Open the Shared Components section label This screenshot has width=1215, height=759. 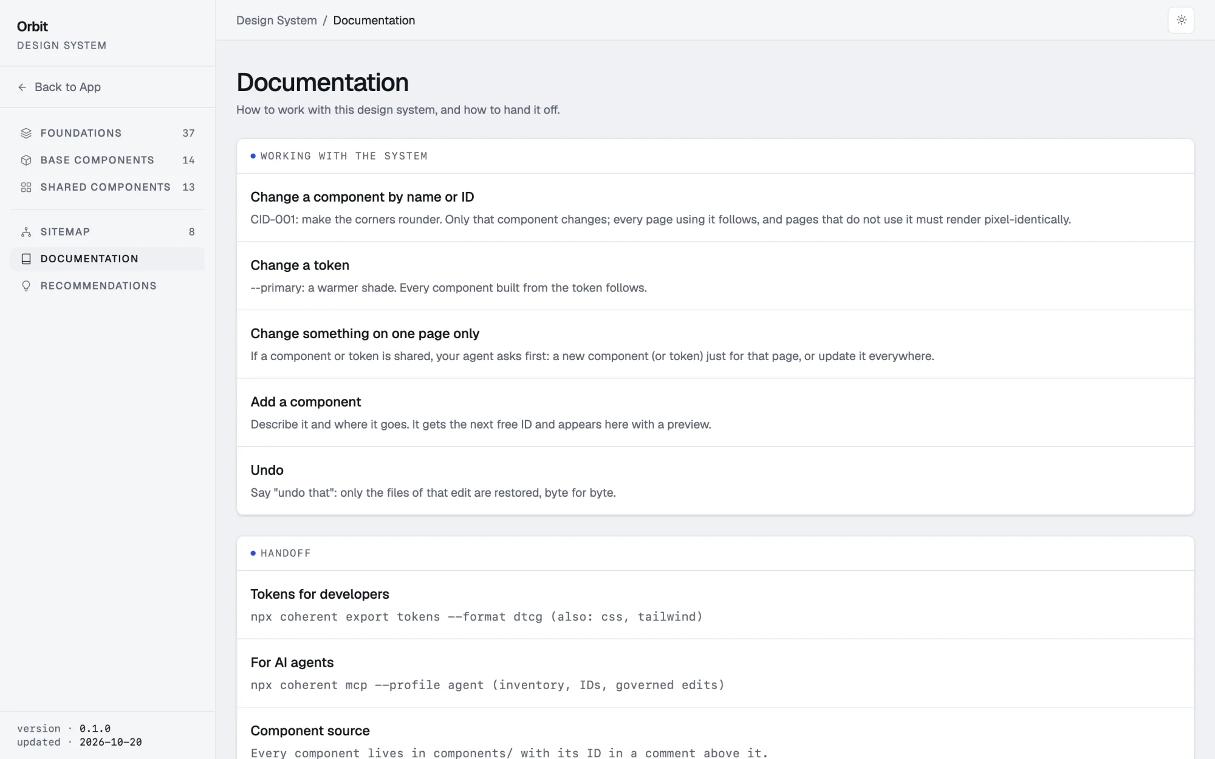click(105, 187)
